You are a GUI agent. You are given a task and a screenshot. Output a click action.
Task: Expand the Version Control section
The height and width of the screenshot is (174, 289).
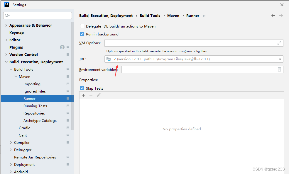6,54
